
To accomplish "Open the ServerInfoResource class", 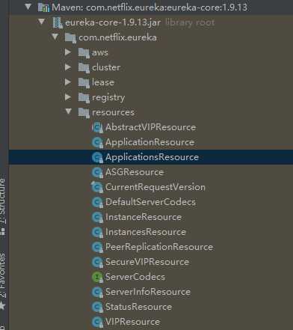I will [x=148, y=292].
